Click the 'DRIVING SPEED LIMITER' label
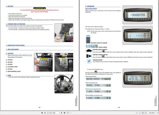Image resolution: width=159 pixels, height=115 pixels. click(x=100, y=50)
